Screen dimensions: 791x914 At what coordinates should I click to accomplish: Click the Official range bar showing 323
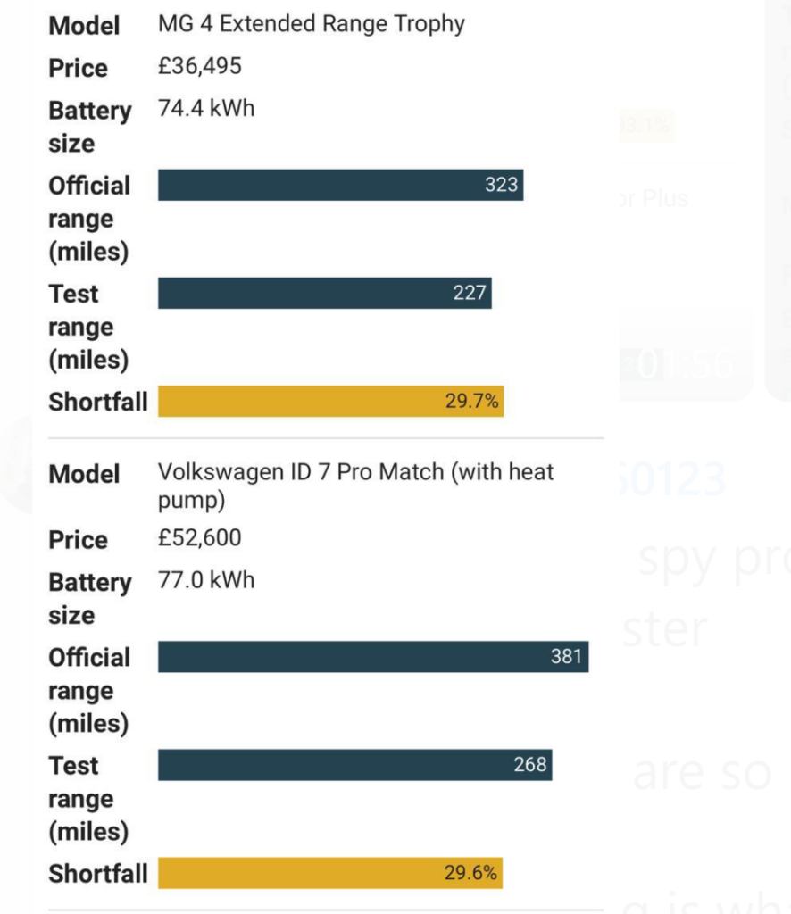point(340,185)
